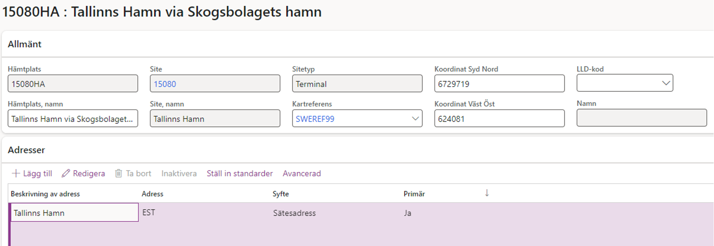714x246 pixels.
Task: Open the Avancerad option
Action: pos(302,173)
